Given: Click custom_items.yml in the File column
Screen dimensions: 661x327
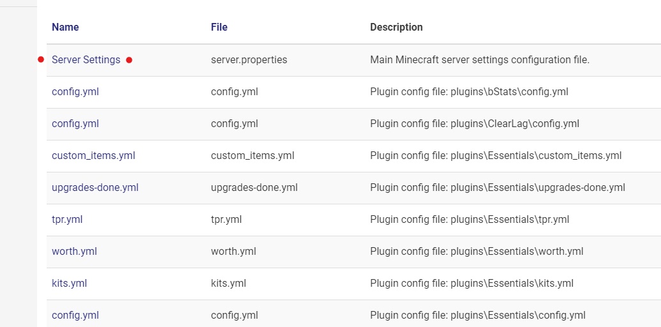Looking at the screenshot, I should (253, 155).
